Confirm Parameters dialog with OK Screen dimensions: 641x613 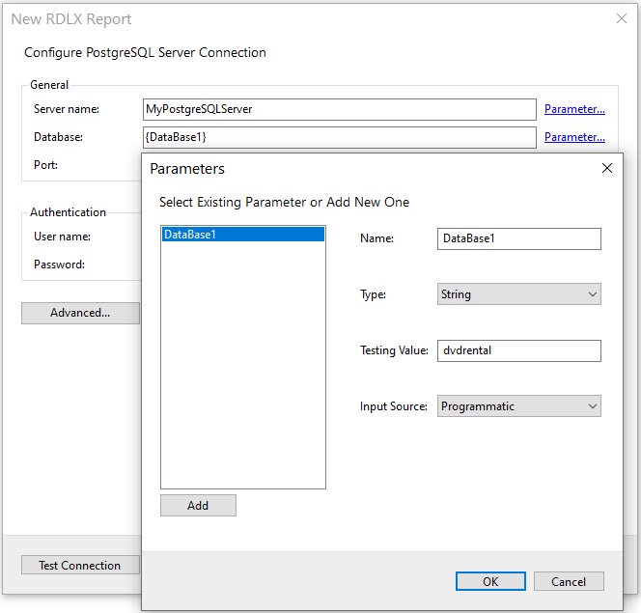pos(490,581)
